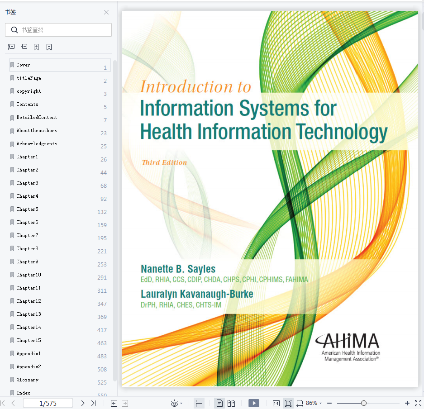Open Chapter11 bookmark
The width and height of the screenshot is (424, 409).
[x=60, y=288]
